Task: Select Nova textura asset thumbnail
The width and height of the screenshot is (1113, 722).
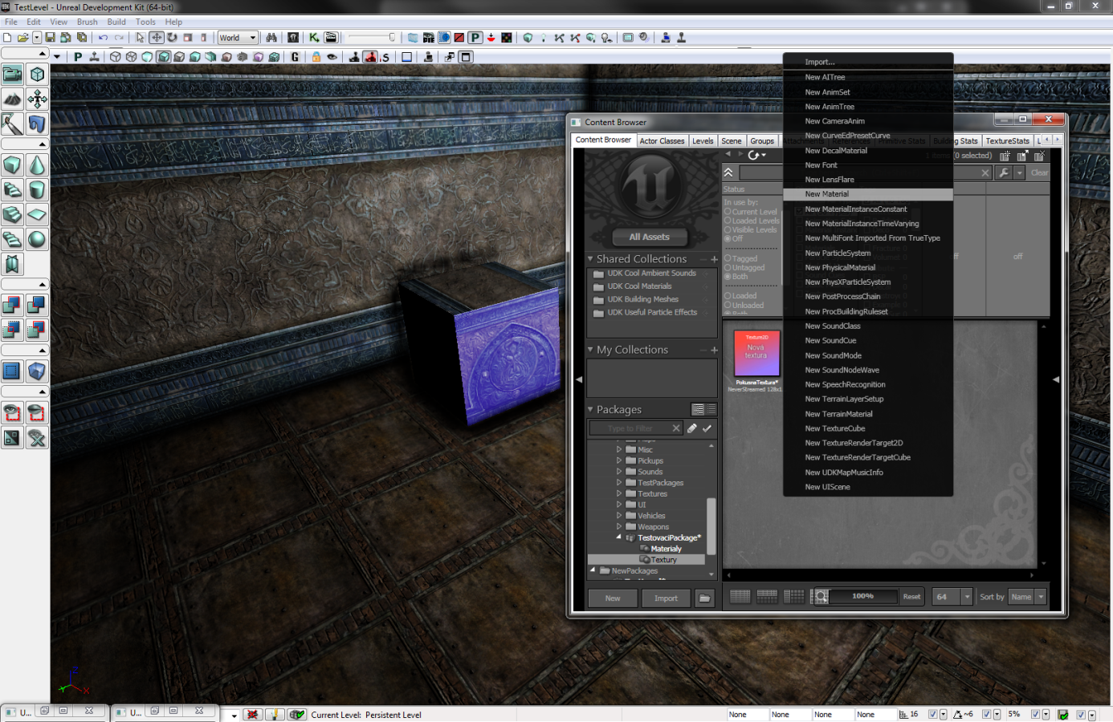Action: (756, 353)
